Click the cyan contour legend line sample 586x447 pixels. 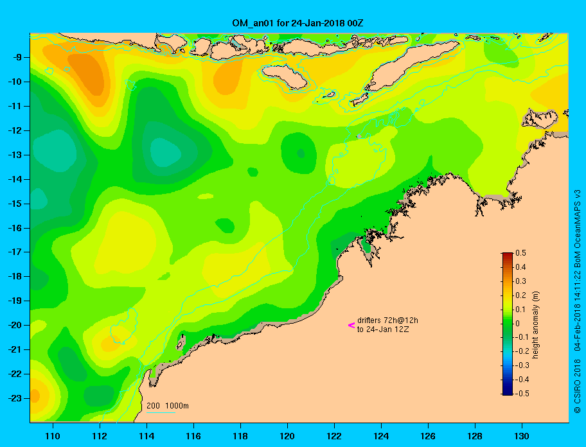pyautogui.click(x=161, y=412)
